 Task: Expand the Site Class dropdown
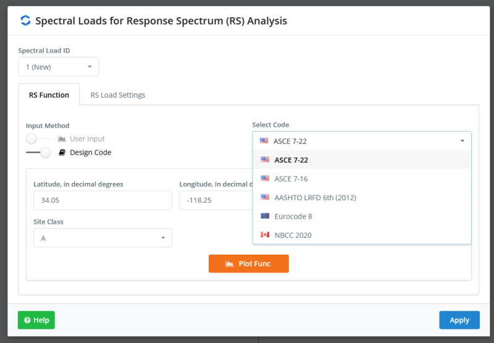103,238
